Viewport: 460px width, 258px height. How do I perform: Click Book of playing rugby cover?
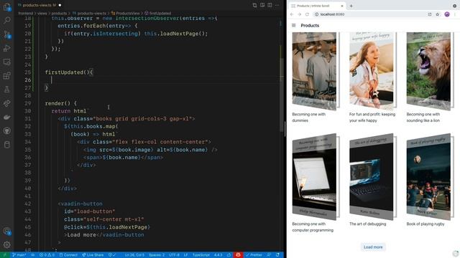(x=430, y=177)
